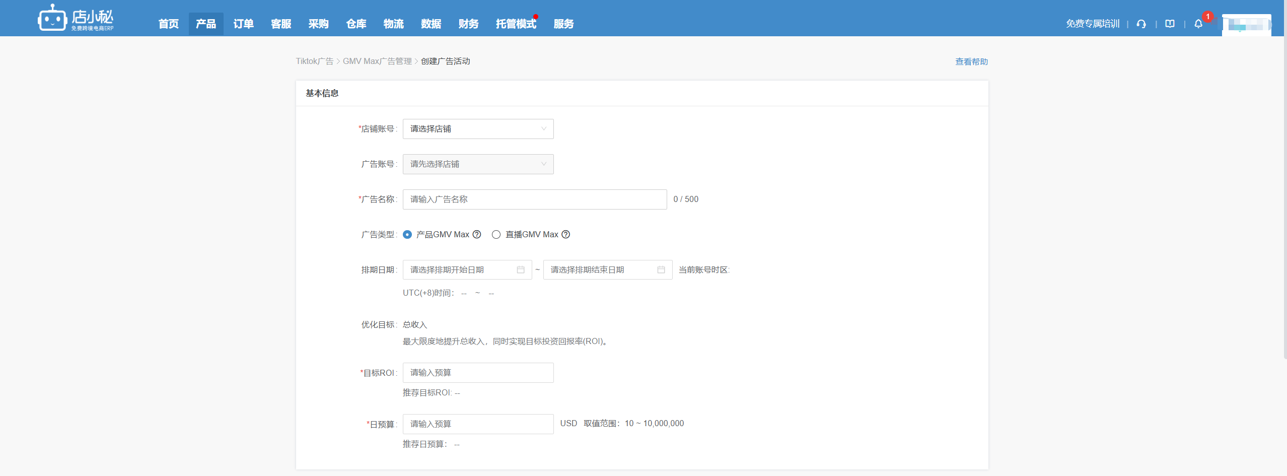1287x476 pixels.
Task: Expand the 店铺账号 store dropdown
Action: pos(478,129)
